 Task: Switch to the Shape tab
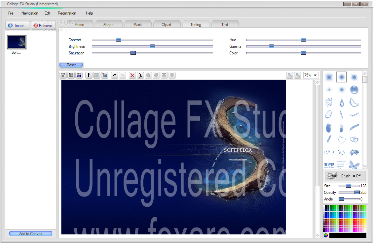point(108,24)
